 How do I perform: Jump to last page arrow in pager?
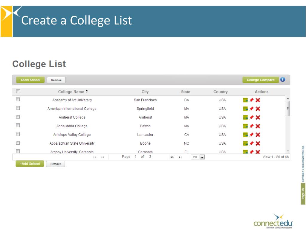pyautogui.click(x=180, y=157)
